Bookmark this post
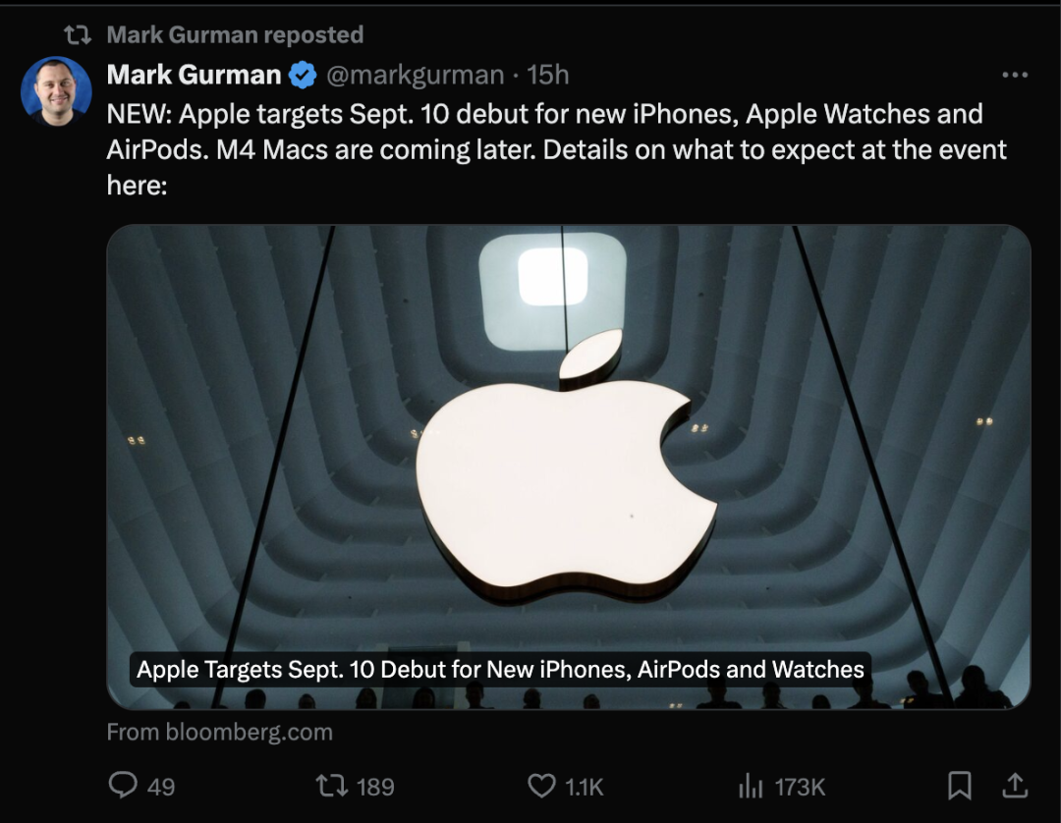1061x823 pixels. click(960, 786)
